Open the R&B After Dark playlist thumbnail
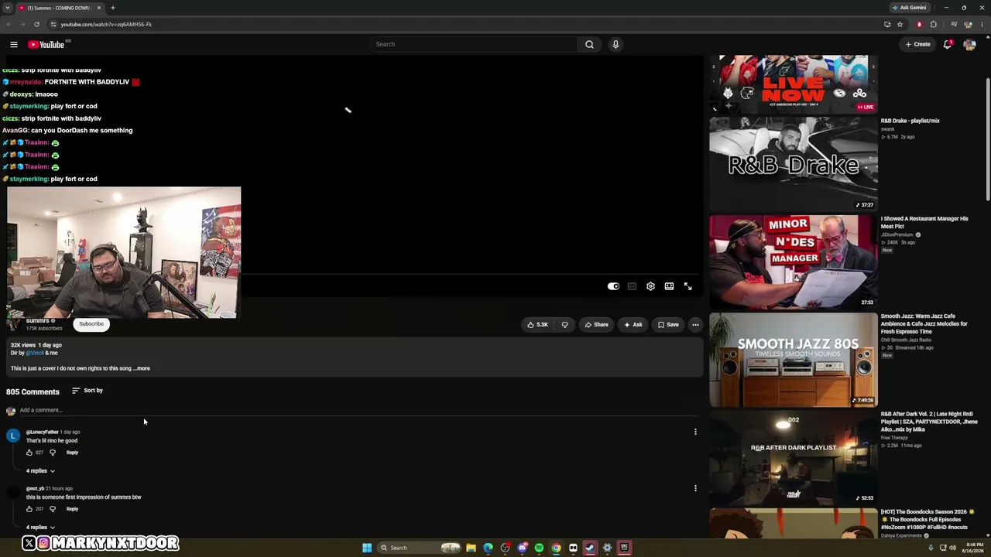 tap(794, 457)
